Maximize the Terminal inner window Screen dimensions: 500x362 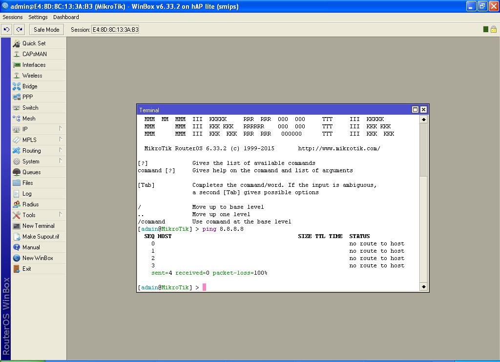[x=415, y=110]
